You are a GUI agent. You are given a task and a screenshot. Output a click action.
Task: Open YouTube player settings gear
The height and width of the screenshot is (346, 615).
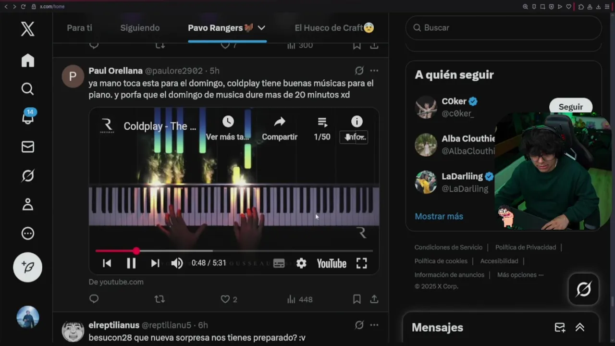tap(301, 263)
